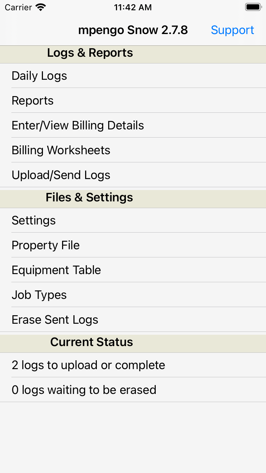The height and width of the screenshot is (473, 266).
Task: Tap the Support link
Action: tap(232, 30)
